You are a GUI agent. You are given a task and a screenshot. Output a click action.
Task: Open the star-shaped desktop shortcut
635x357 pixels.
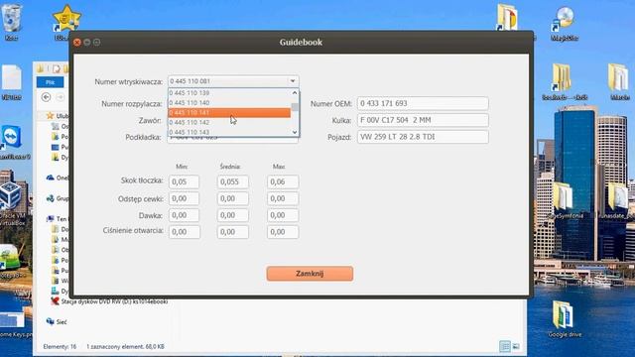(66, 19)
